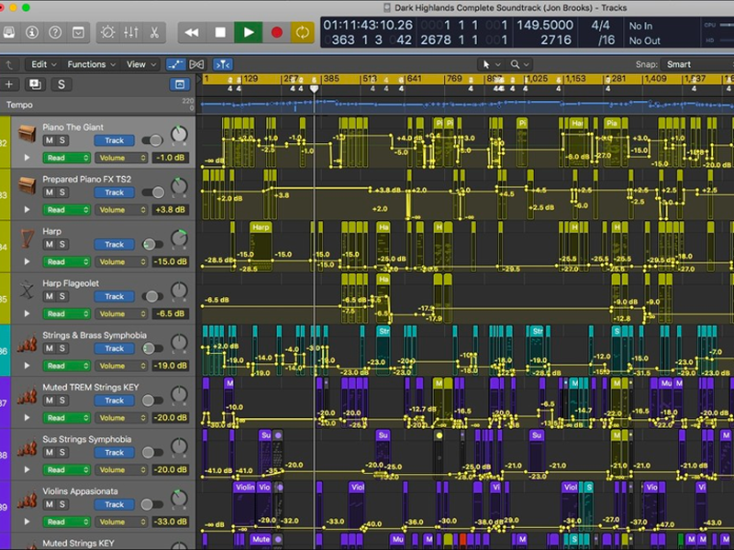The image size is (734, 550).
Task: Open Volume parameter dropdown on Strings & Brass Symphobia
Action: tap(121, 366)
